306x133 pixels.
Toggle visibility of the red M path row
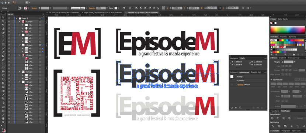(9, 58)
